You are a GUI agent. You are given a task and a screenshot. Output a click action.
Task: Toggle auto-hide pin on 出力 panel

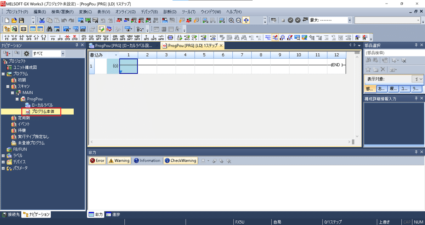tap(416, 152)
